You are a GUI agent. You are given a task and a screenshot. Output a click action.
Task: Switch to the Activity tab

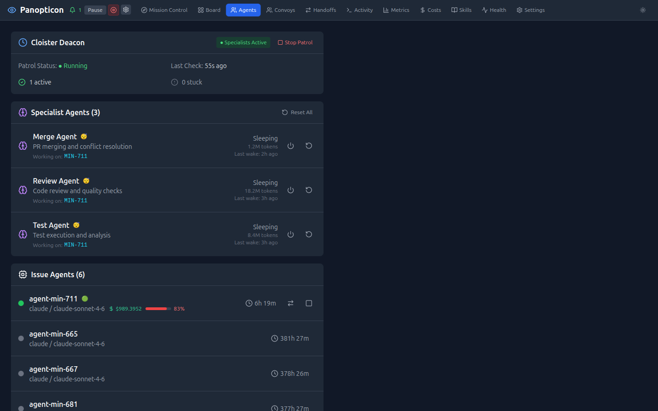pos(359,10)
